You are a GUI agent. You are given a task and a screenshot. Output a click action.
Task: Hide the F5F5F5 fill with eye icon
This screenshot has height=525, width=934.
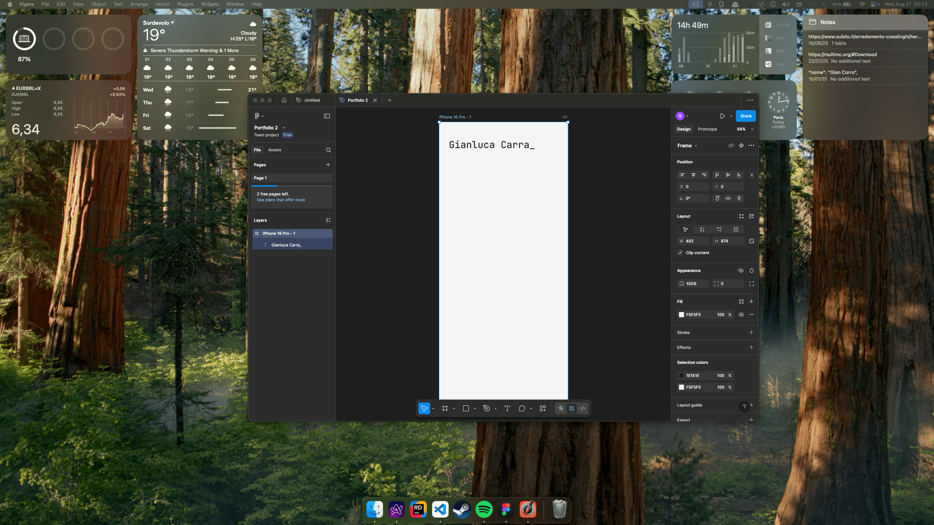tap(741, 315)
